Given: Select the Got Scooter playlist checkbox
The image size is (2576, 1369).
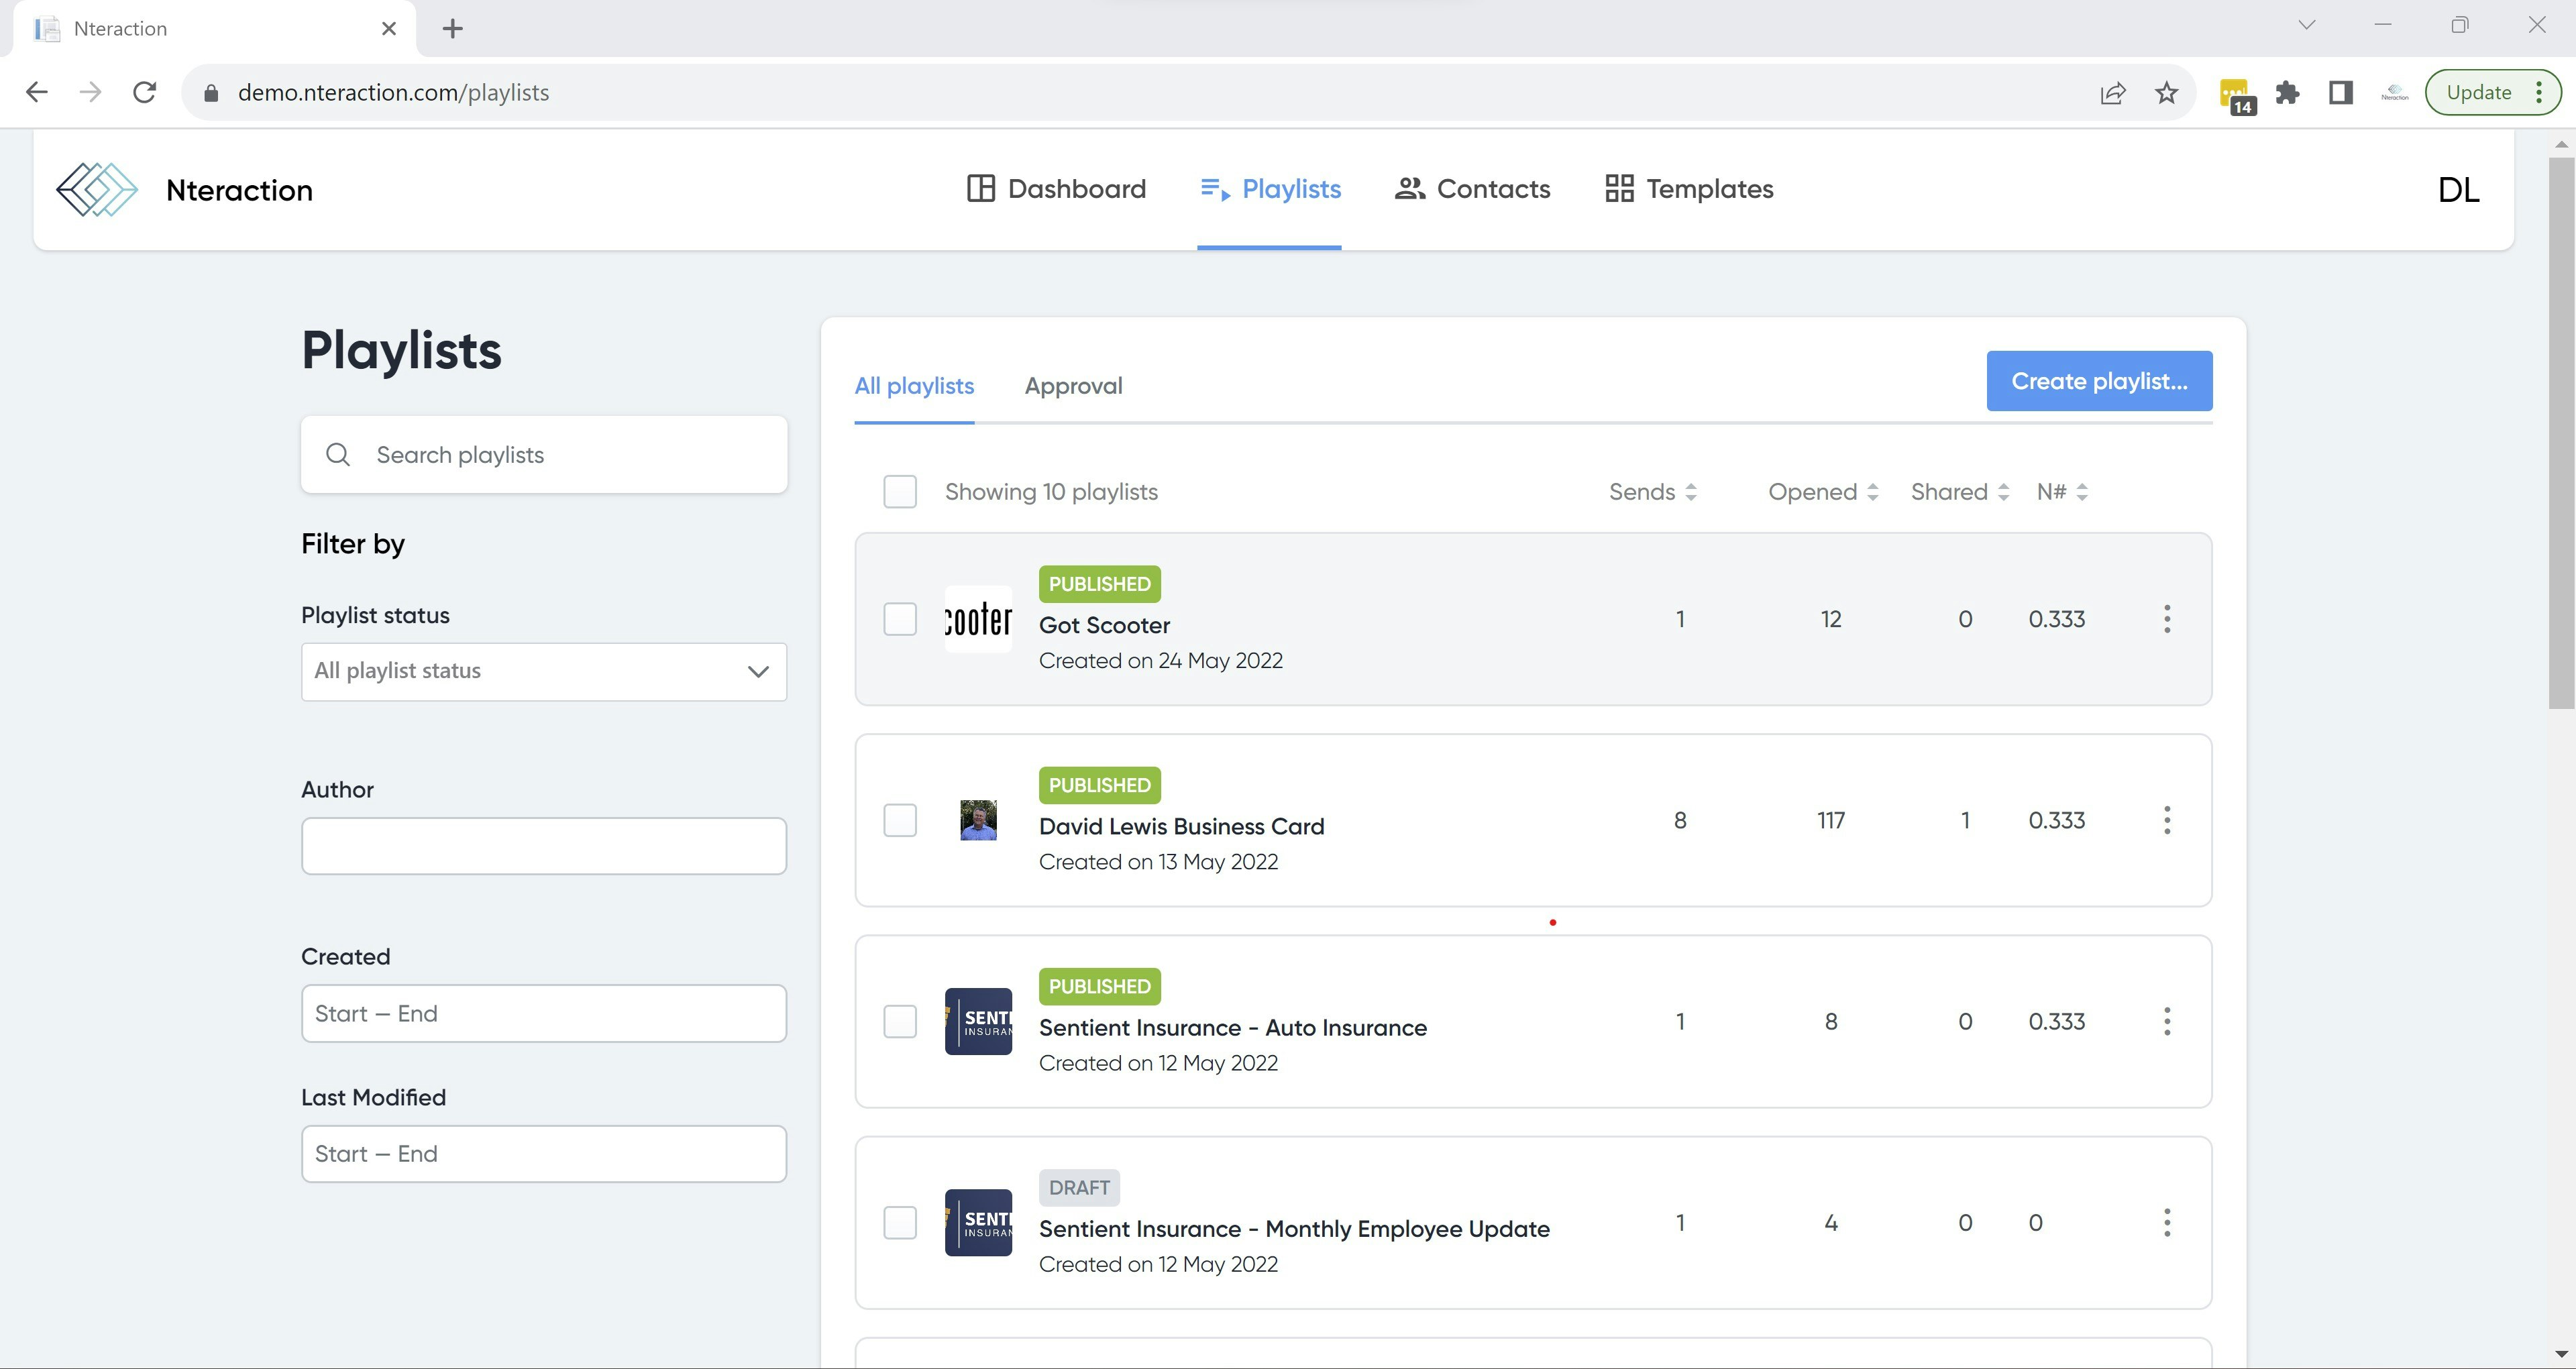Looking at the screenshot, I should click(900, 619).
